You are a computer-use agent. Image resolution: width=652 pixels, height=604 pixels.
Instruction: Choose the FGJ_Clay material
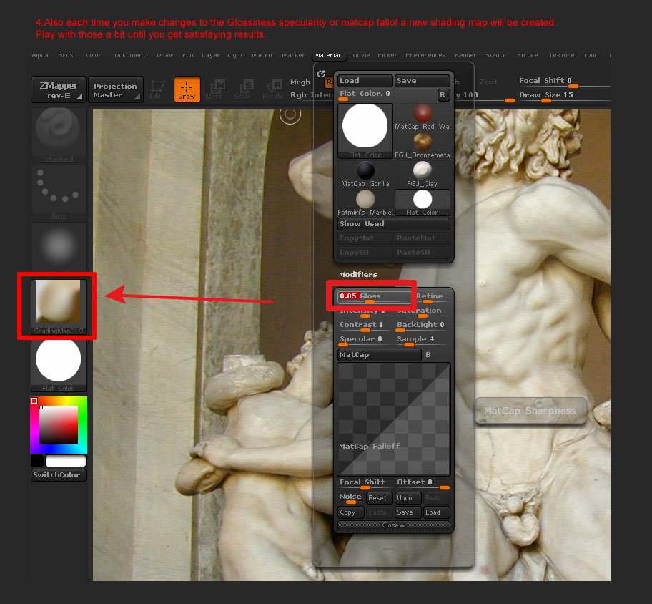coord(422,175)
